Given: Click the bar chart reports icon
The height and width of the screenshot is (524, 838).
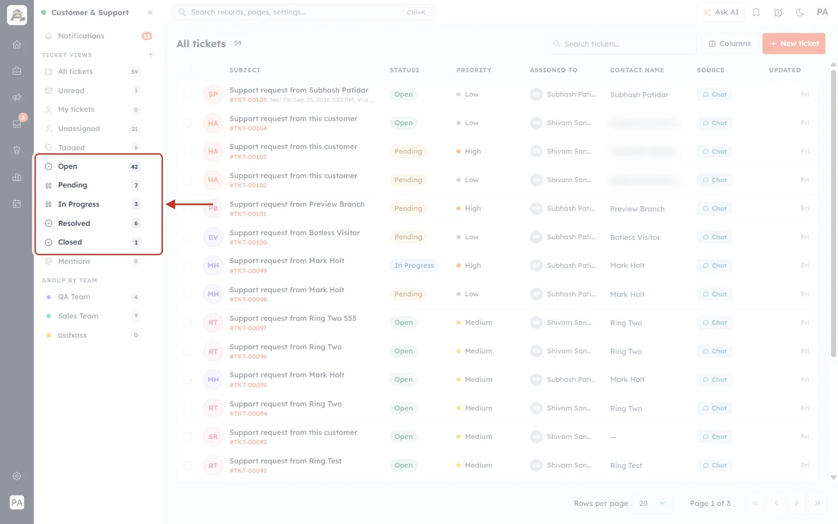Looking at the screenshot, I should point(17,177).
